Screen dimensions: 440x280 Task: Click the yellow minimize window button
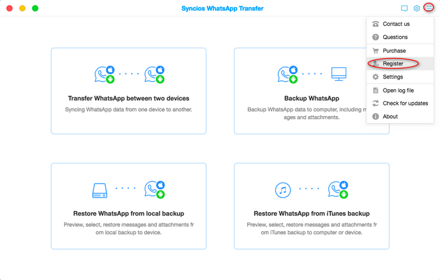click(x=22, y=8)
